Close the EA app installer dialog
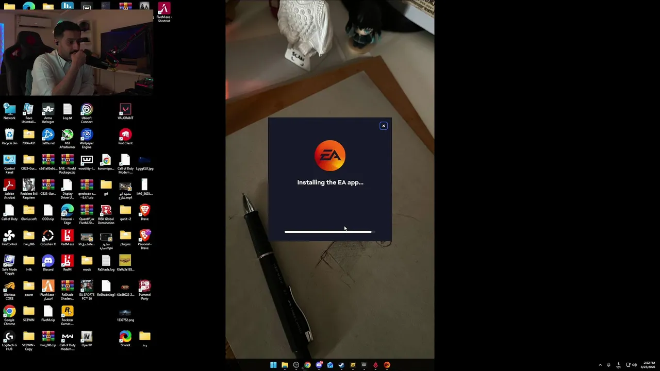Screen dimensions: 660x371 point(383,126)
